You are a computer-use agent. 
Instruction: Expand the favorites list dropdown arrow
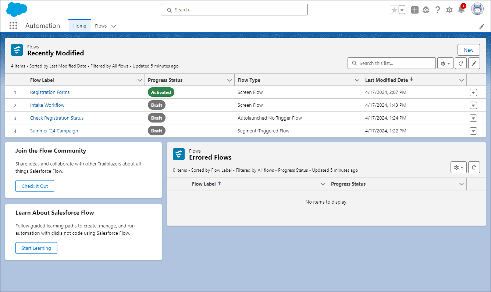point(402,10)
